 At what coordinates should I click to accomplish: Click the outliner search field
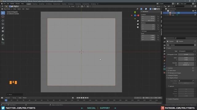point(179,6)
